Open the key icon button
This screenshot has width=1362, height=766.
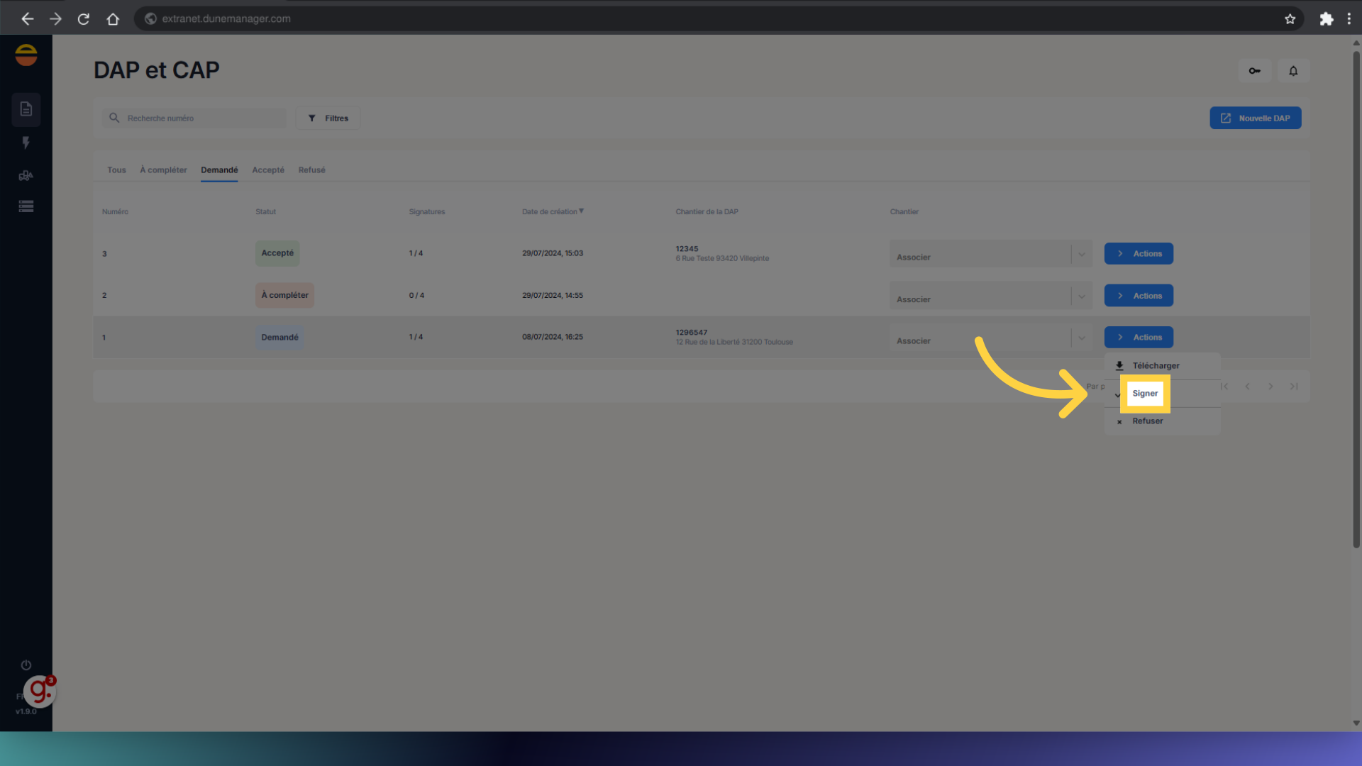(x=1254, y=71)
